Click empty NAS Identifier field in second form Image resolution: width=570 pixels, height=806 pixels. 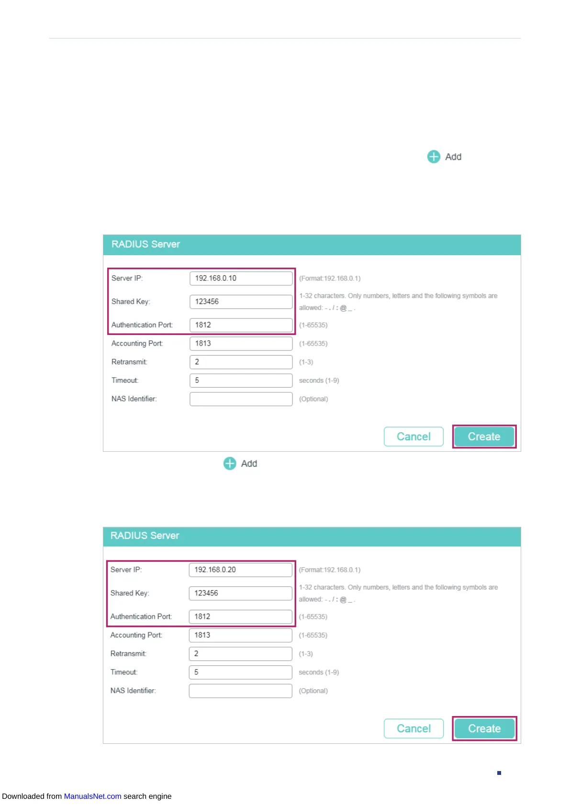click(240, 691)
